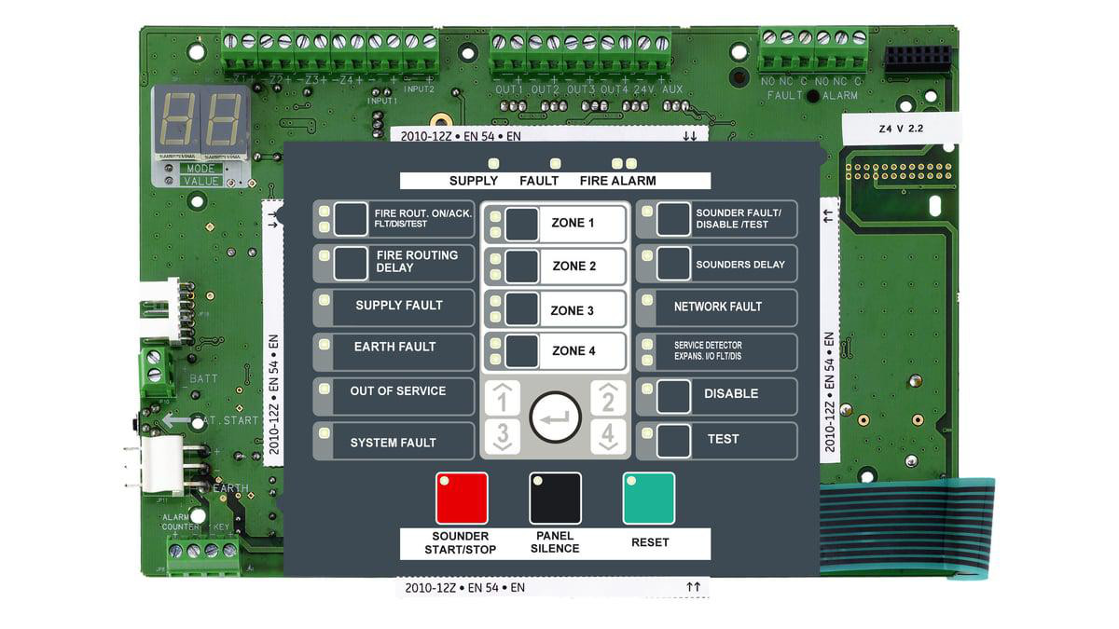Toggle the Zone 2 square button
The image size is (1119, 629).
pos(521,267)
